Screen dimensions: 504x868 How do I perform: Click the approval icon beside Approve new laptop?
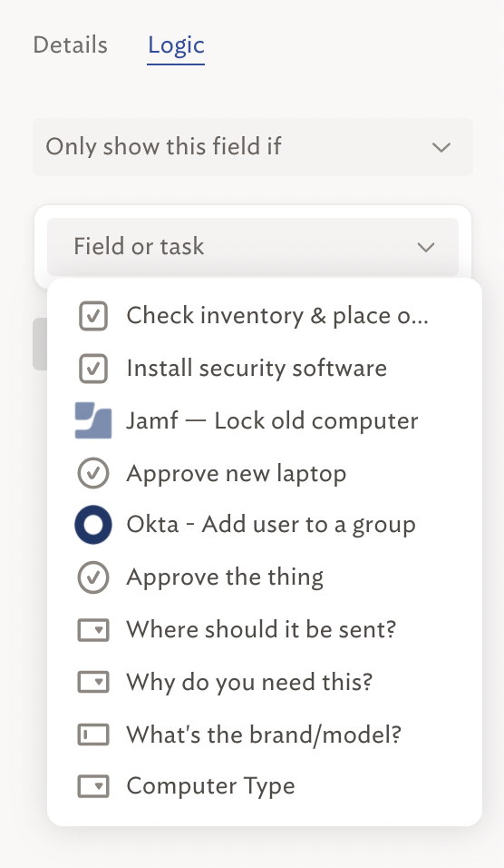[x=92, y=473]
